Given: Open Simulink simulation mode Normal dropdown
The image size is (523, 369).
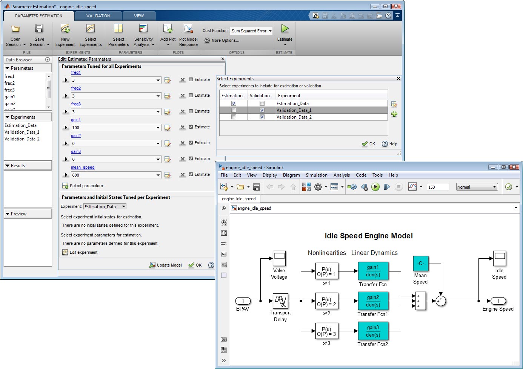Looking at the screenshot, I should click(477, 187).
